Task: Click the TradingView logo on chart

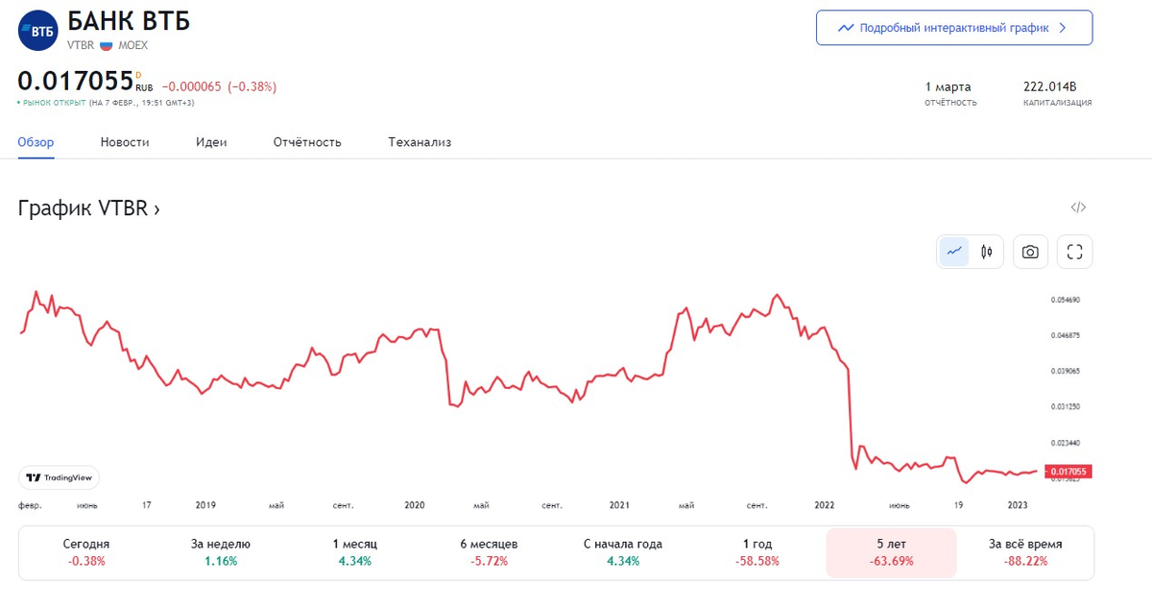Action: coord(60,477)
